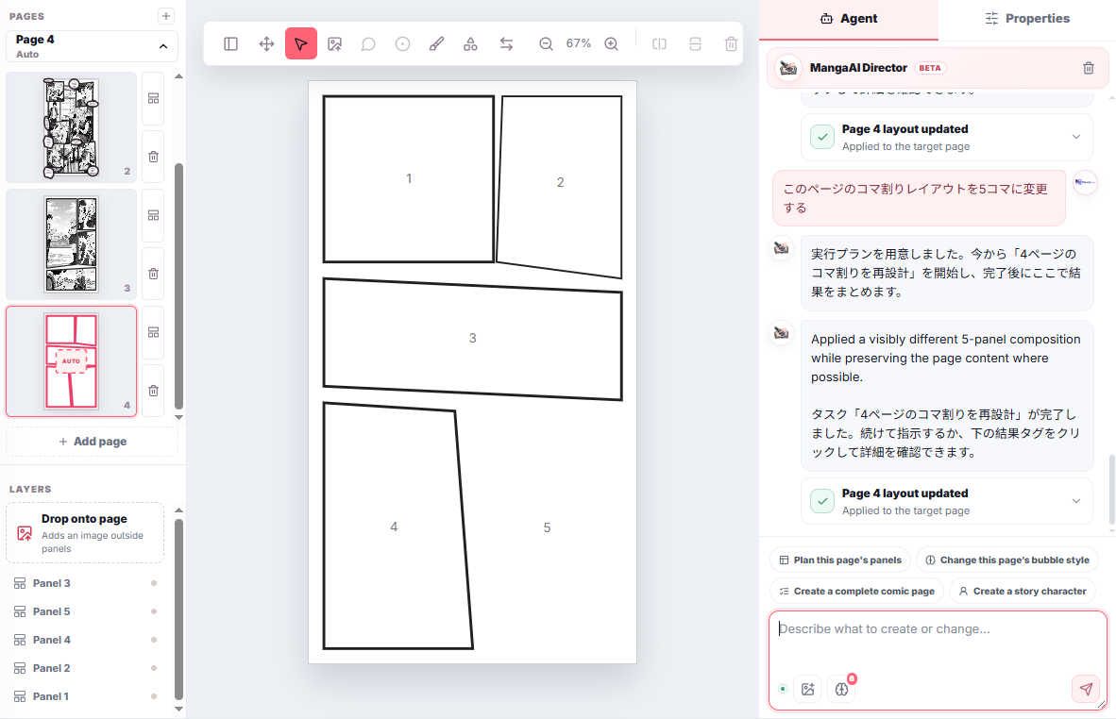Image resolution: width=1116 pixels, height=719 pixels.
Task: Click the horizontal split panel icon
Action: click(x=695, y=44)
